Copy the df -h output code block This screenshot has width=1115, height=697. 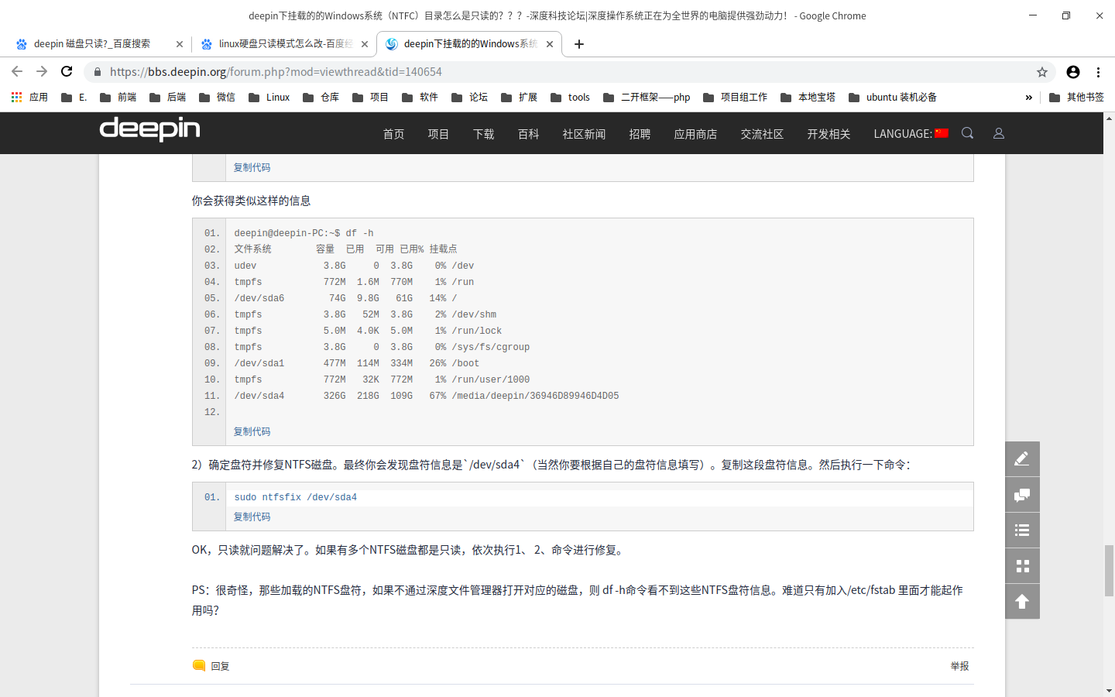pos(252,431)
